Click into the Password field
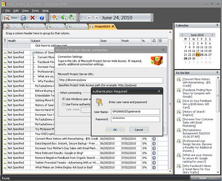 [x=135, y=119]
